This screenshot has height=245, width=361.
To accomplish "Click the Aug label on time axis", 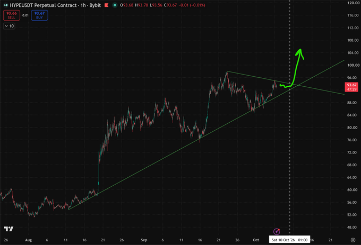I will pyautogui.click(x=28, y=240).
